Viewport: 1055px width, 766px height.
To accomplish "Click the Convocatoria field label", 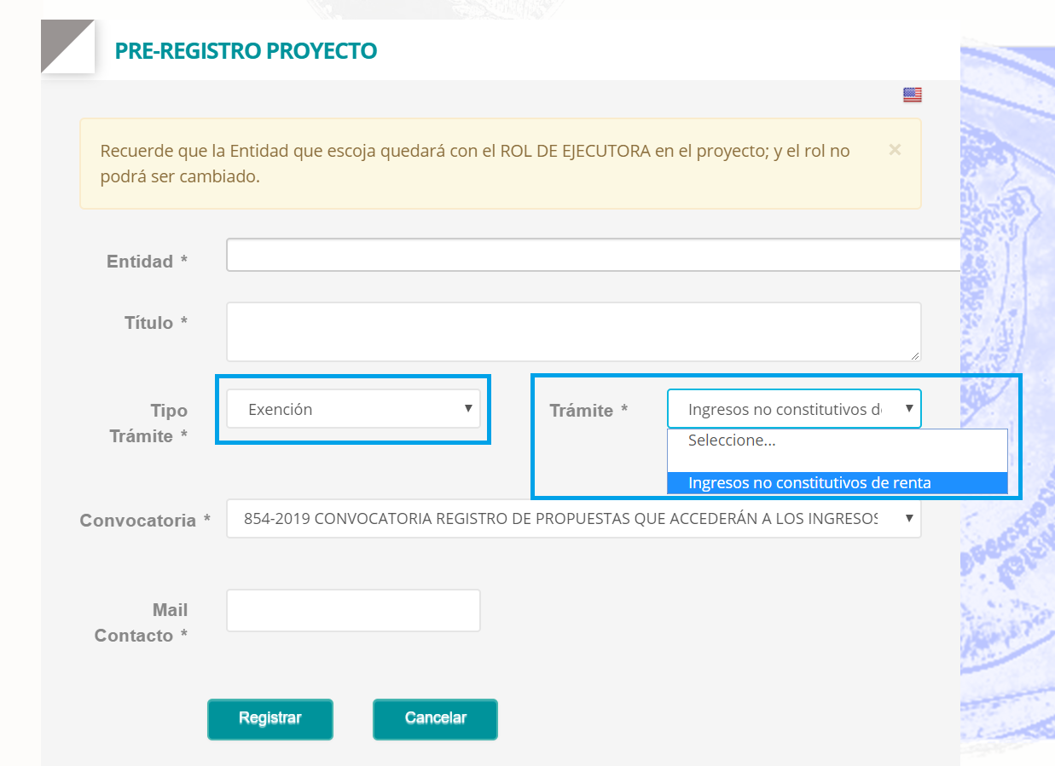I will pyautogui.click(x=145, y=521).
